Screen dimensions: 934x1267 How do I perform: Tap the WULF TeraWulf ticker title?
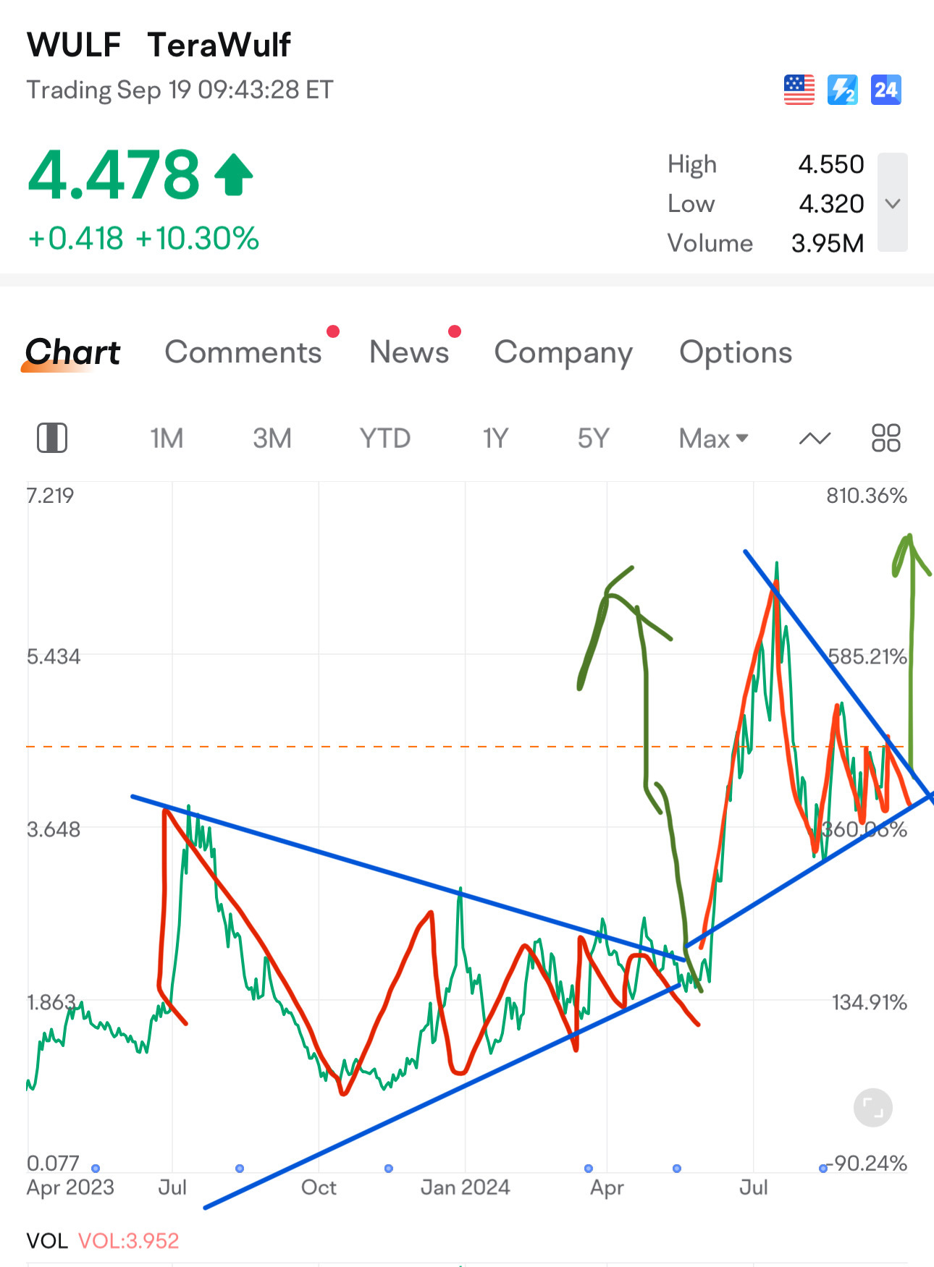click(159, 45)
